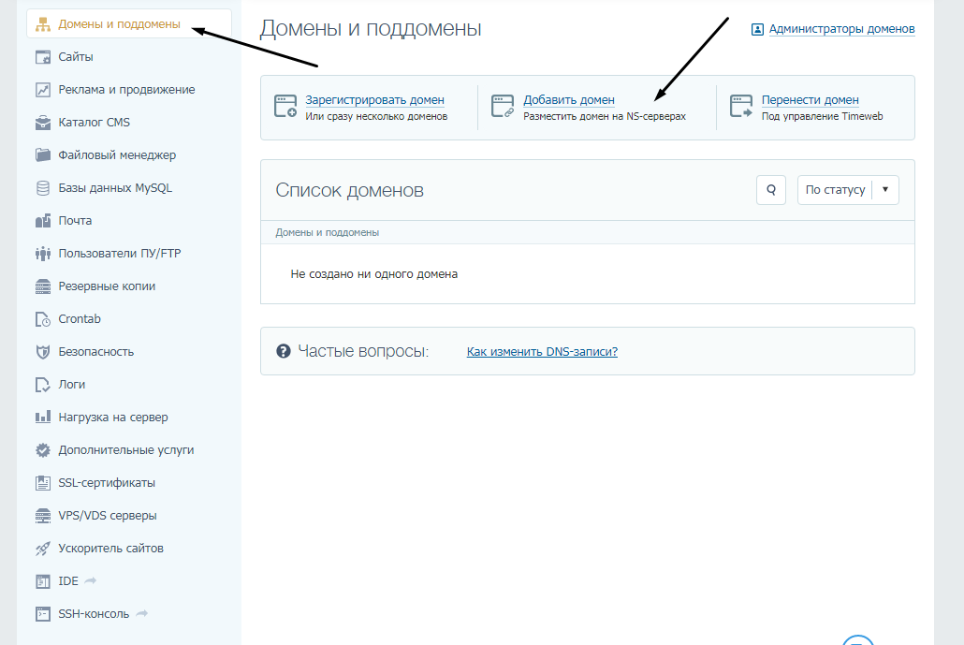Image resolution: width=964 pixels, height=645 pixels.
Task: Go to 'Почта' in the sidebar
Action: coord(75,221)
